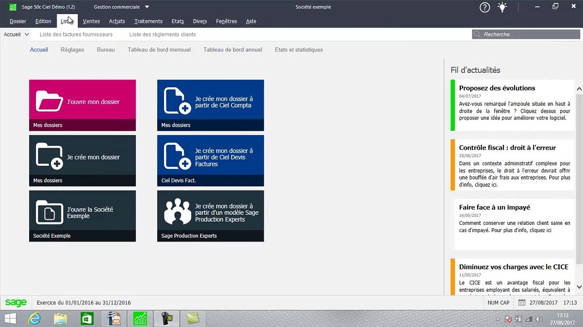Viewport: 583px width, 327px height.
Task: Click the folder icon on J'ouvre la Société Exemple
Action: click(x=49, y=212)
